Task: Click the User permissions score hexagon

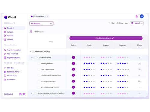Action: [73, 69]
